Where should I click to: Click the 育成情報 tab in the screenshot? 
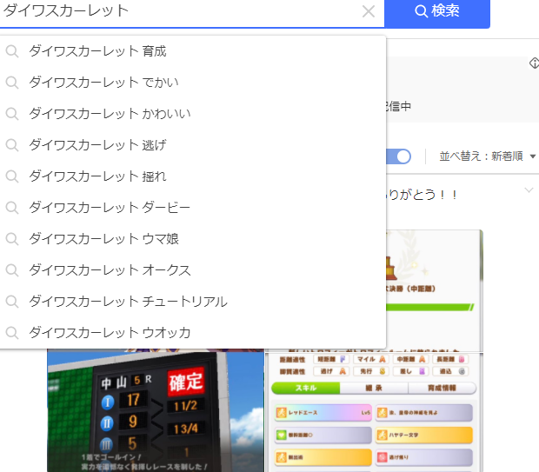pos(442,389)
